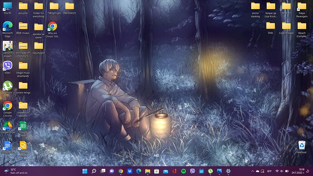Launch Viber desktop shortcut
This screenshot has width=313, height=176.
tap(7, 68)
